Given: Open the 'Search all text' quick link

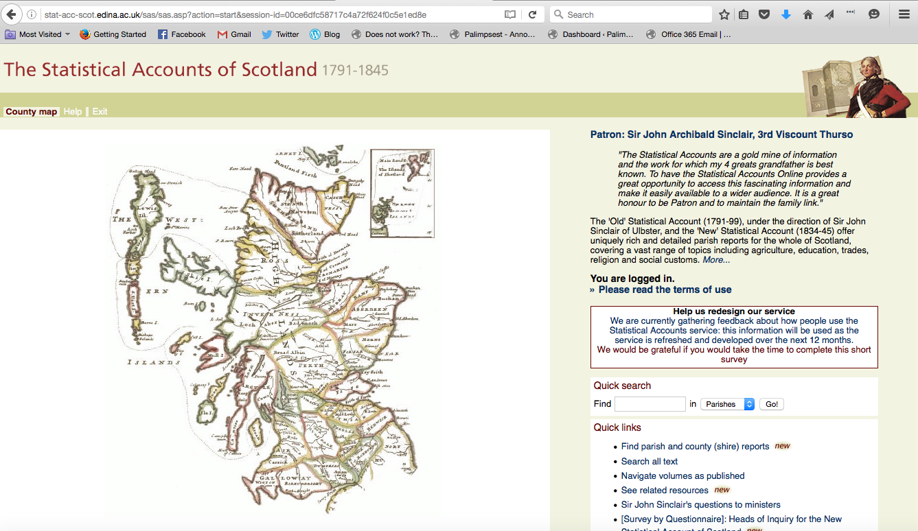Looking at the screenshot, I should 649,461.
